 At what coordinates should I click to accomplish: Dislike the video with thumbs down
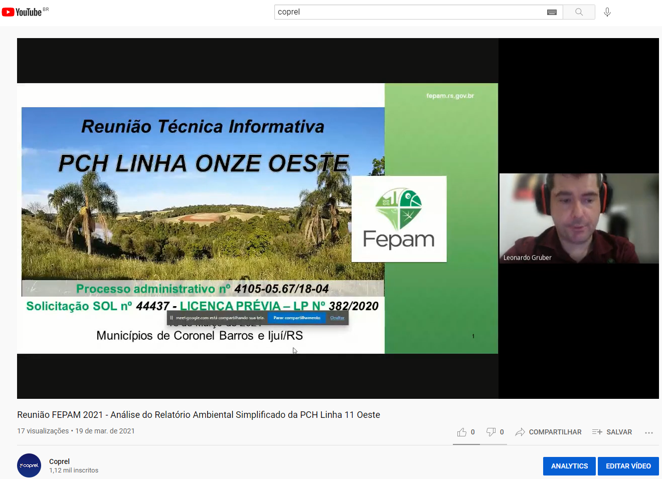(x=491, y=432)
